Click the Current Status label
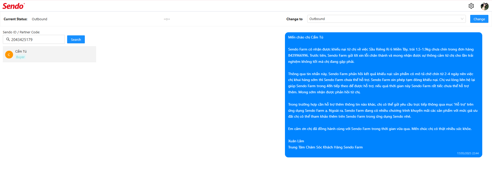Viewport: 492px width, 192px height. pos(15,19)
